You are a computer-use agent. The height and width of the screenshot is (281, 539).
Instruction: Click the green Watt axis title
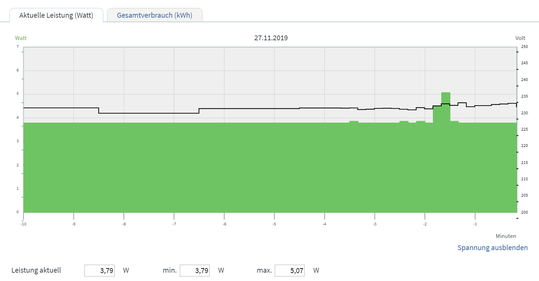click(x=21, y=38)
